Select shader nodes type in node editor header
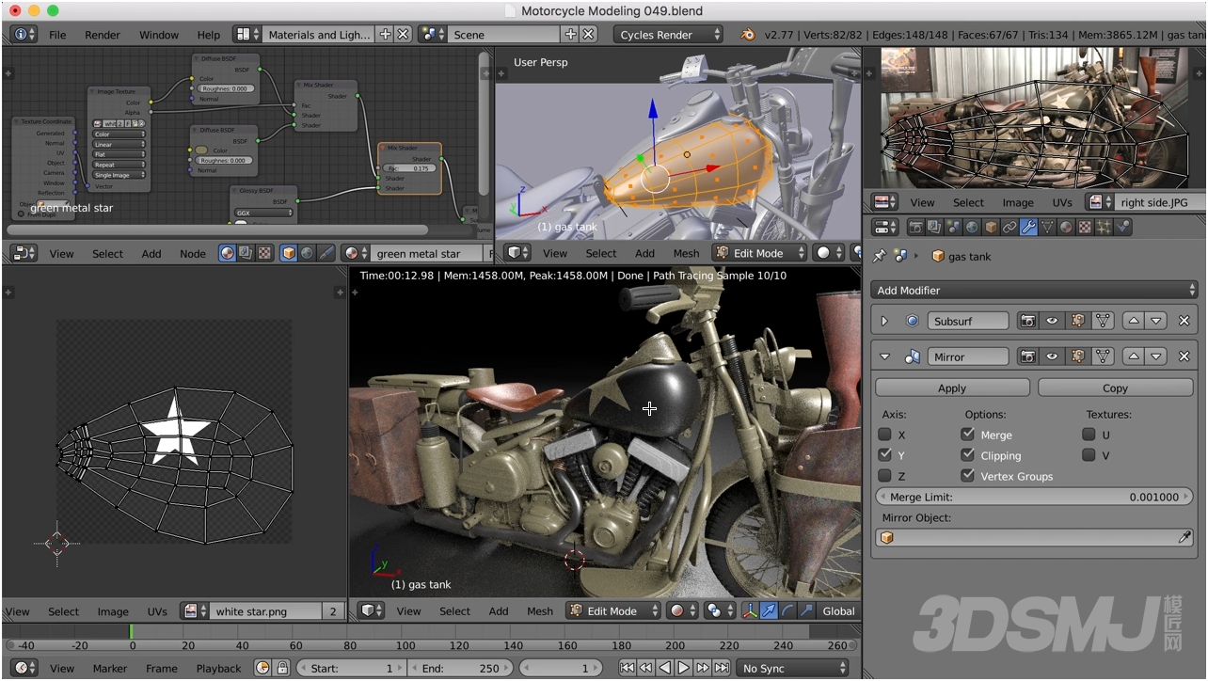Screen dimensions: 1208x681 (228, 253)
